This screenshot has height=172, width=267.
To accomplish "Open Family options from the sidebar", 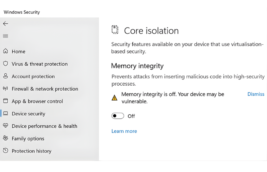I will coord(28,139).
